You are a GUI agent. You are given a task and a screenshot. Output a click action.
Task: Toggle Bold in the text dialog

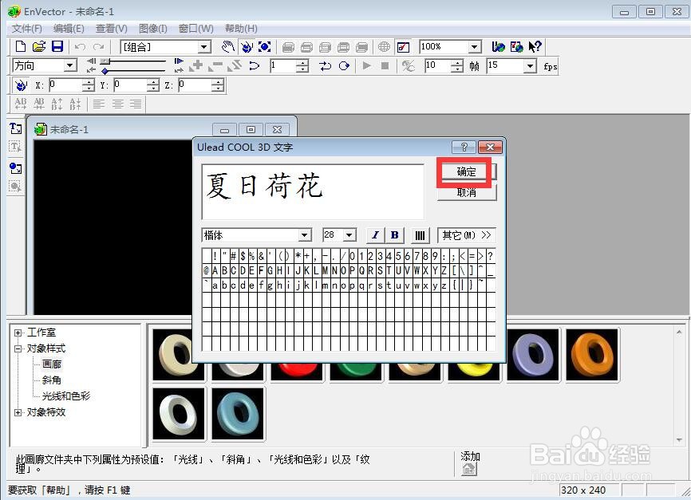(394, 235)
